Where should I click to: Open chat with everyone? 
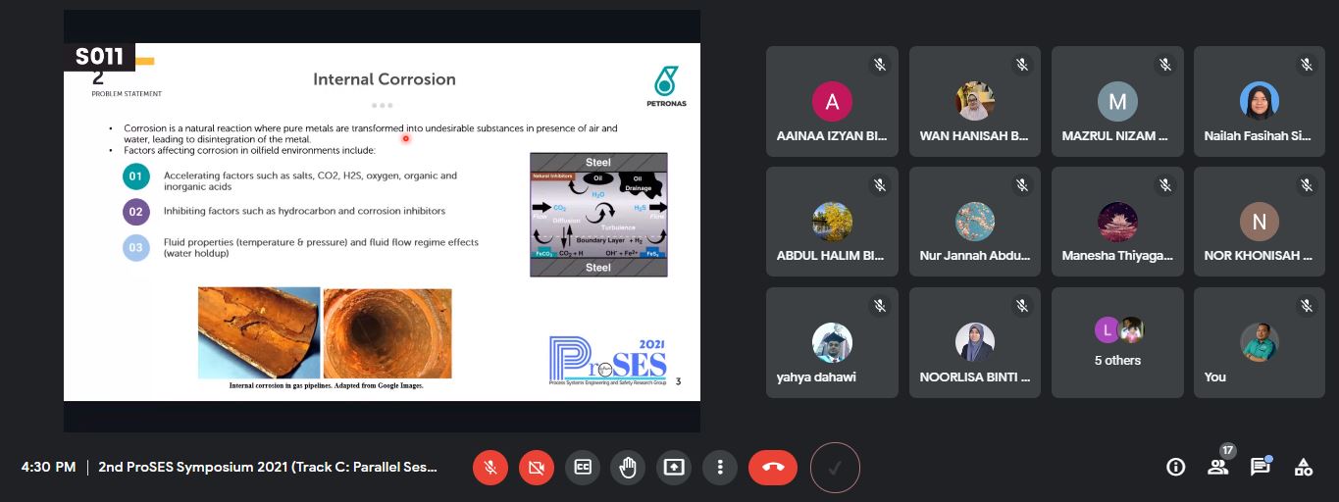coord(1261,467)
